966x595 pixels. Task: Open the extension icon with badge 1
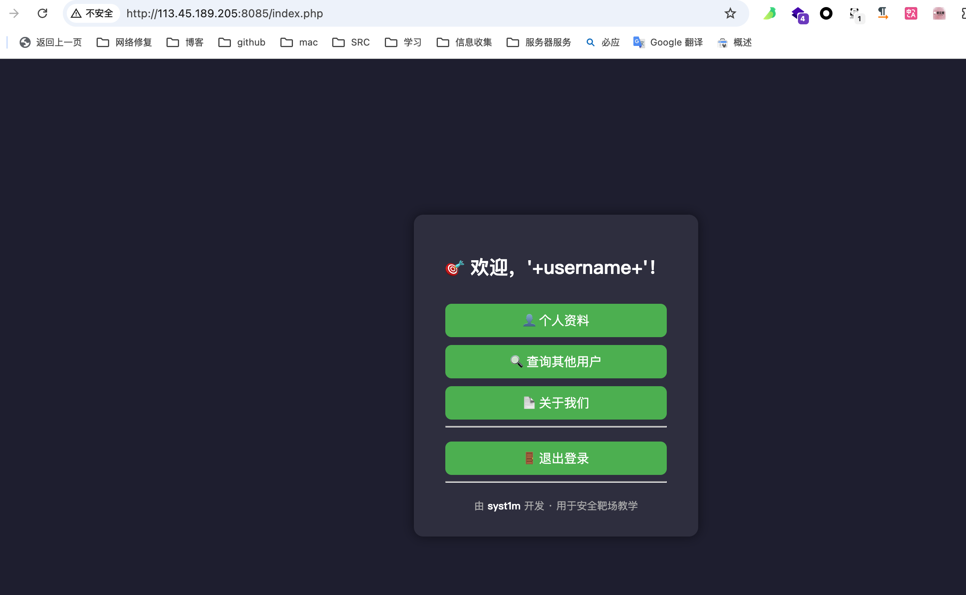pyautogui.click(x=854, y=14)
